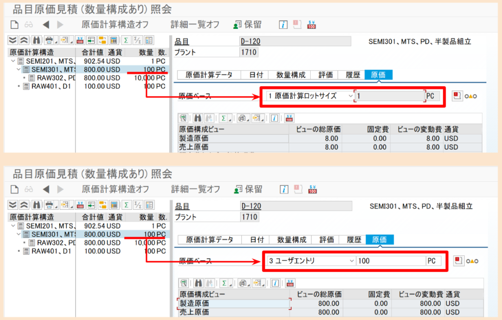Go to previous item arrow in upper window
Viewport: 502px width, 320px height.
[46, 25]
